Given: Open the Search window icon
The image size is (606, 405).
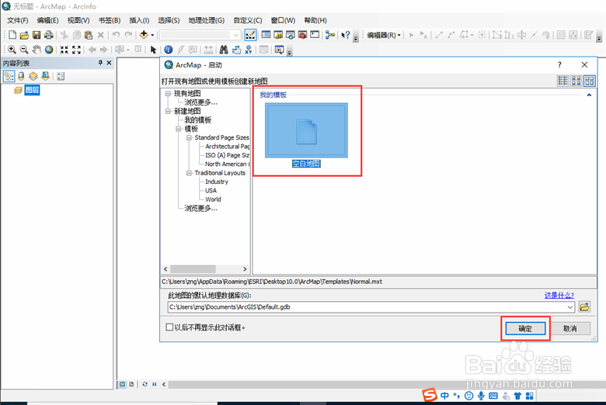Looking at the screenshot, I should (291, 35).
